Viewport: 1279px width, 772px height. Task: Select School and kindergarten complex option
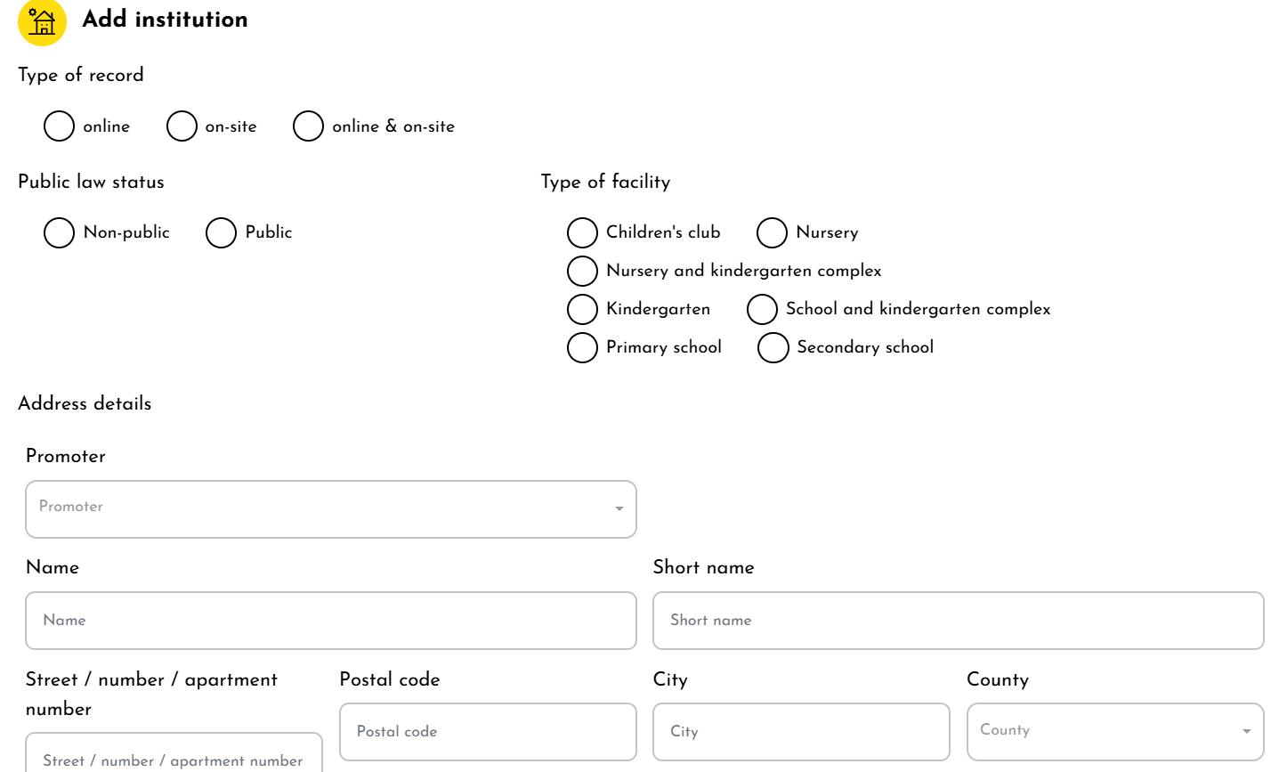pos(762,309)
